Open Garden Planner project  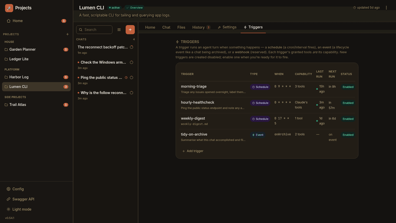[x=36, y=49]
